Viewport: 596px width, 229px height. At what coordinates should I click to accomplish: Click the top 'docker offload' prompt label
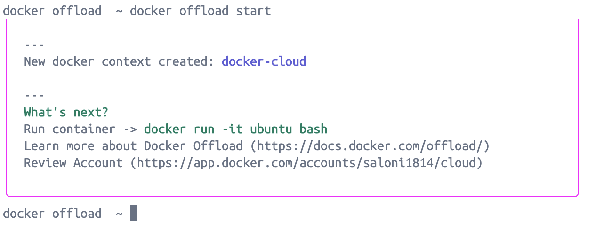(52, 10)
